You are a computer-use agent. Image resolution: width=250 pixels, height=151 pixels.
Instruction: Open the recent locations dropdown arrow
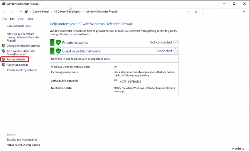[16, 12]
